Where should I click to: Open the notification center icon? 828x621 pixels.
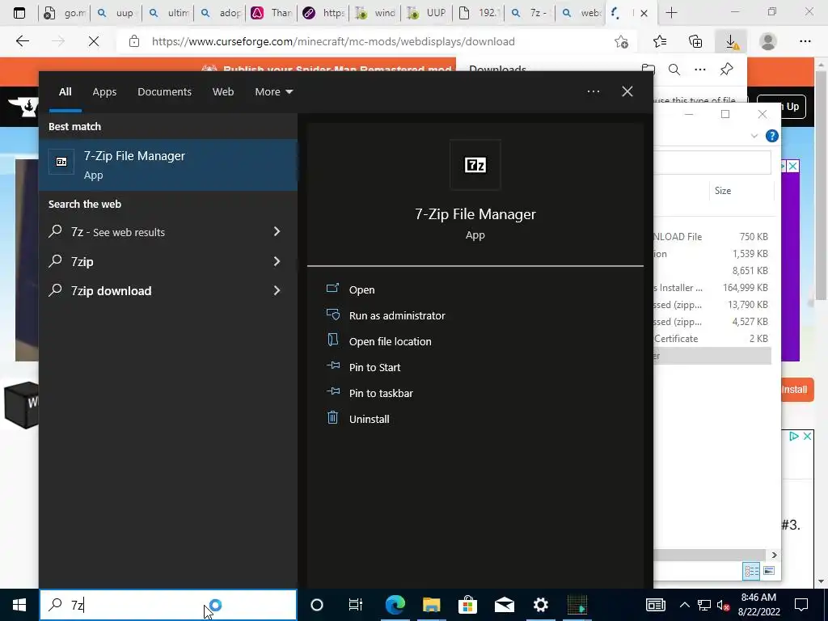pos(801,605)
